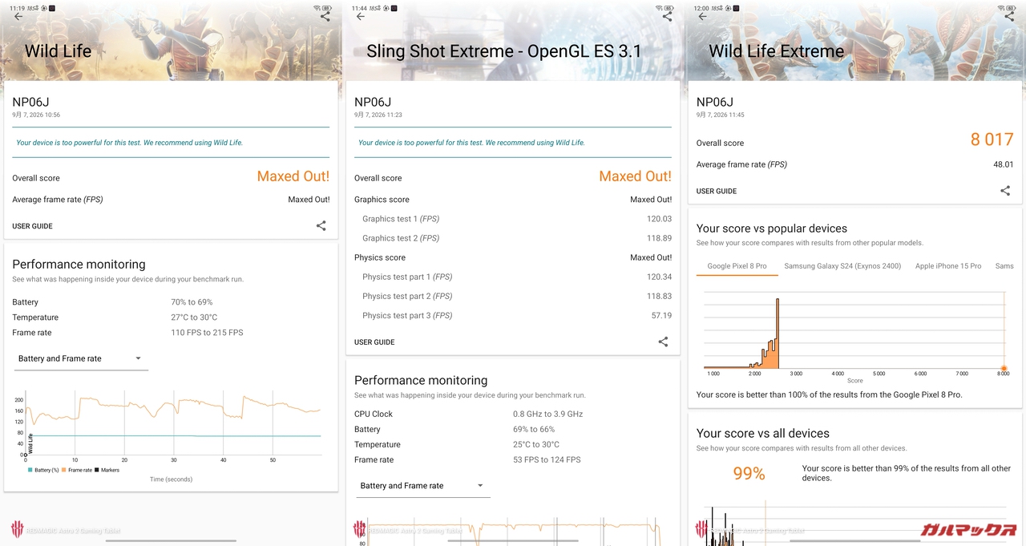1026x546 pixels.
Task: Open USER GUIDE in Wild Life Extreme card
Action: 717,192
